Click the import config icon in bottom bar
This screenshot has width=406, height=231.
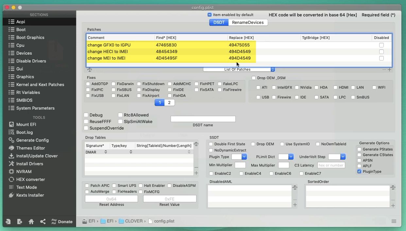click(x=8, y=222)
